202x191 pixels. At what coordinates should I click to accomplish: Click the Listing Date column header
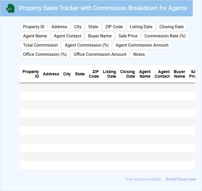point(109,74)
